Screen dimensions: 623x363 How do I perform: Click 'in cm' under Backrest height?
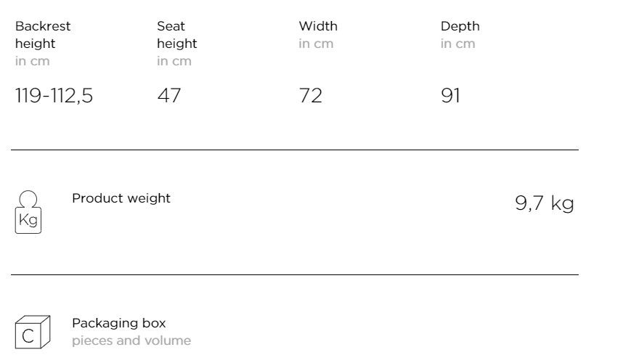pyautogui.click(x=33, y=61)
